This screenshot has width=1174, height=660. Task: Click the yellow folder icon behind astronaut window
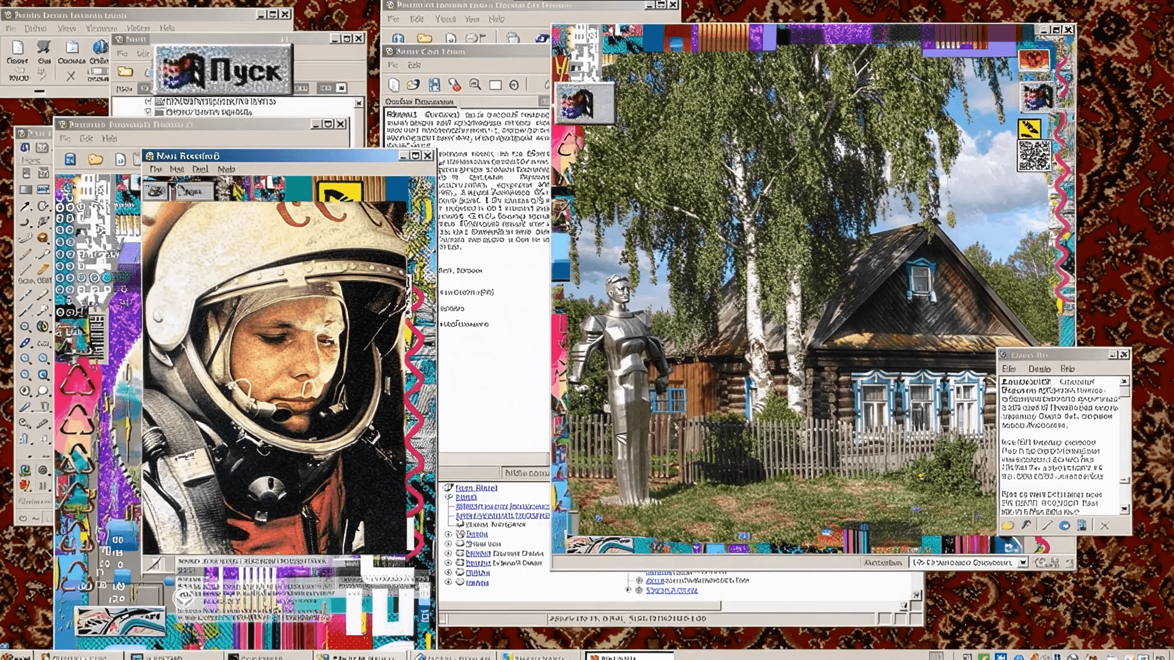tap(95, 159)
